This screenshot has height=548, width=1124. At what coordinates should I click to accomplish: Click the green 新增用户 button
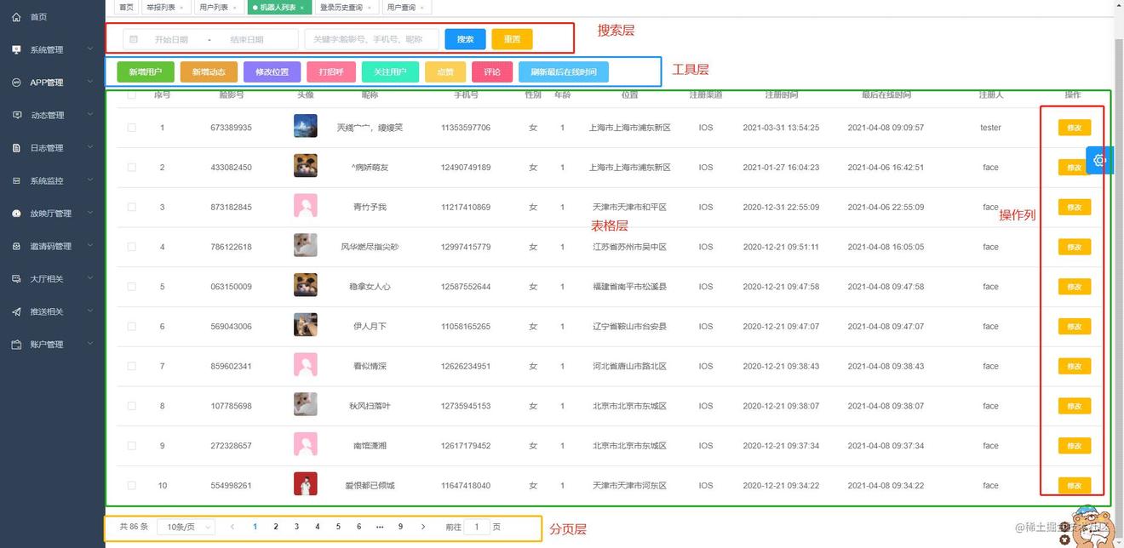click(146, 72)
